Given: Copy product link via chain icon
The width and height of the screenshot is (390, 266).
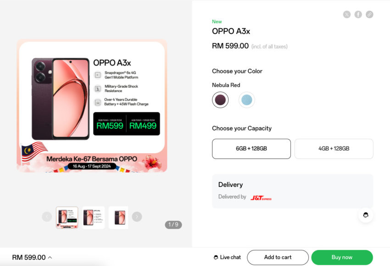Looking at the screenshot, I should [x=369, y=15].
